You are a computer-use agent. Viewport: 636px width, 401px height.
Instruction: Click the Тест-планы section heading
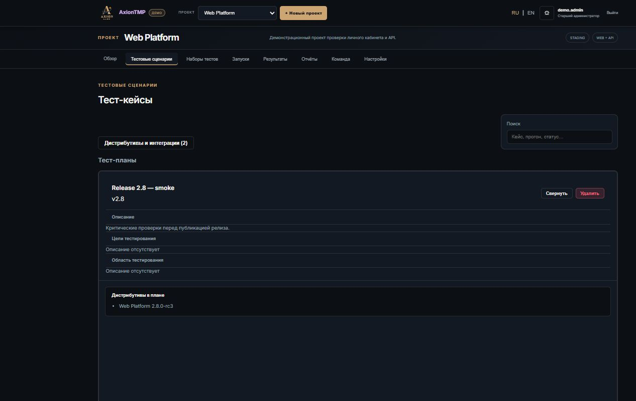click(x=117, y=160)
